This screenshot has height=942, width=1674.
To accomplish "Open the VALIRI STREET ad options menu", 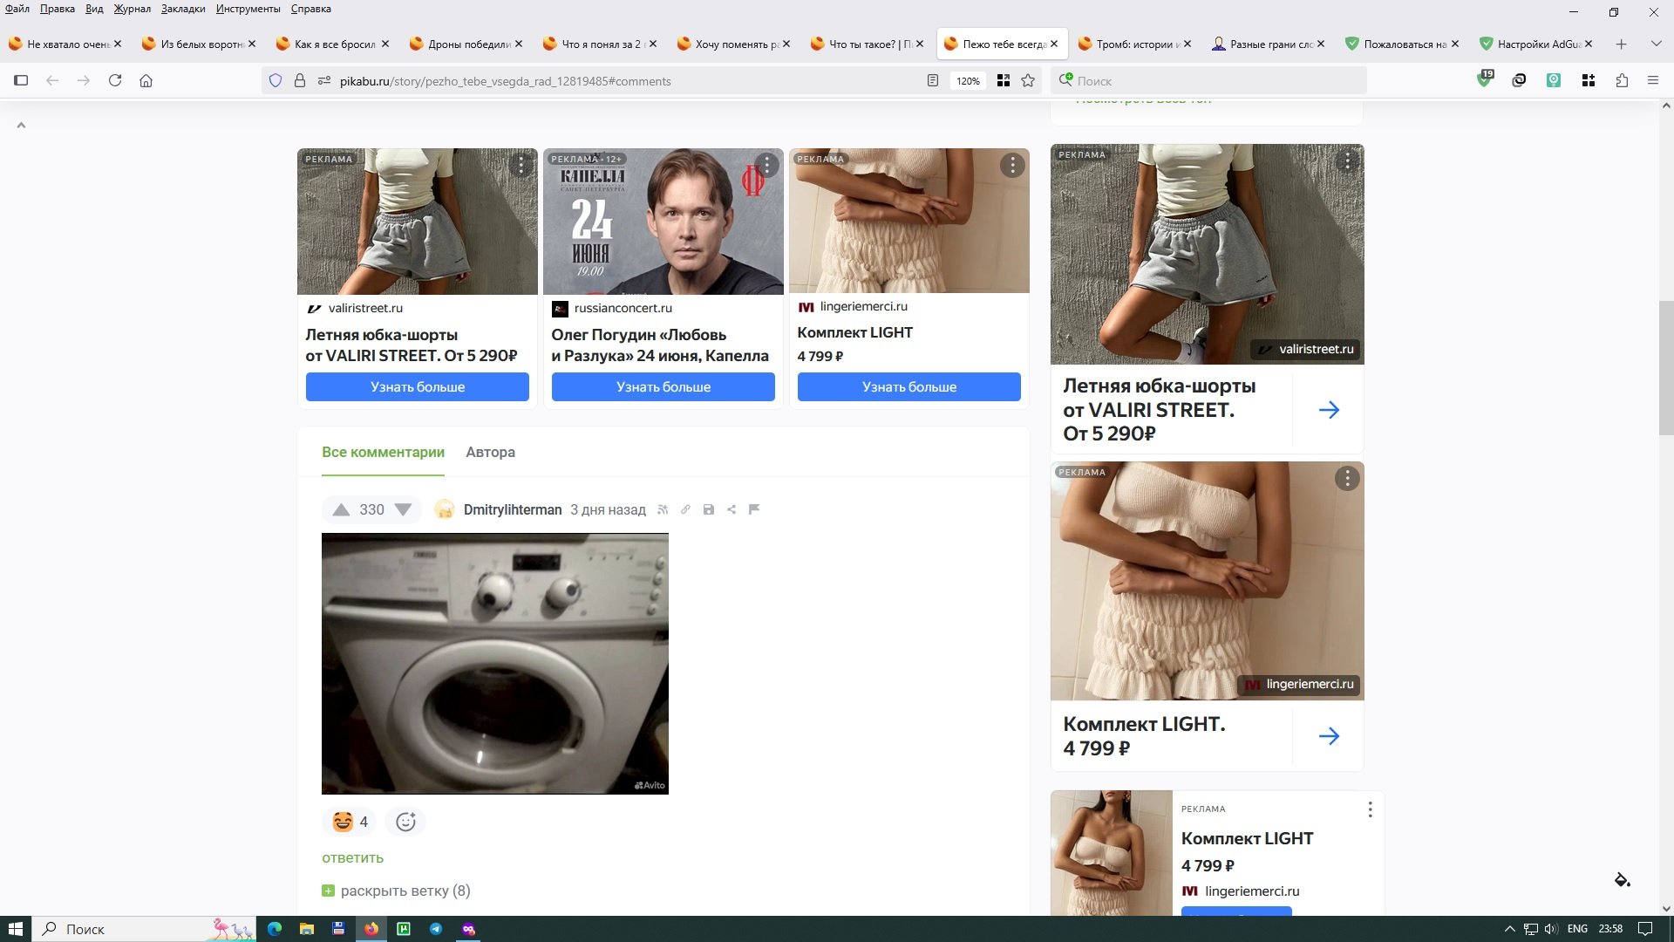I will click(521, 165).
